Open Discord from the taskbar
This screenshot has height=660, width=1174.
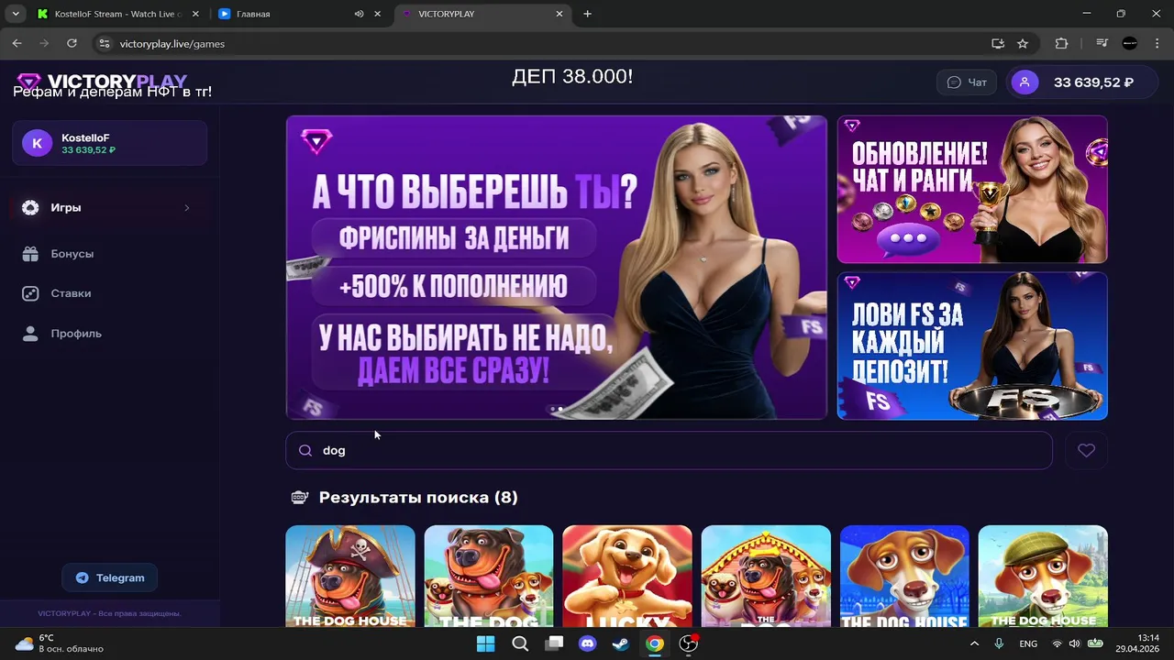[x=587, y=643]
